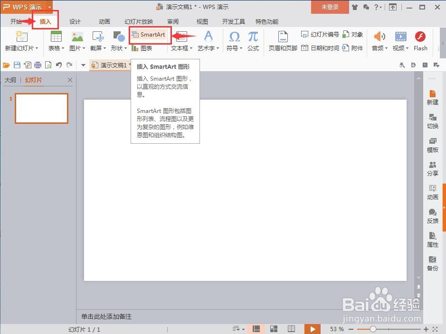Open the 模板 template sidebar panel
Screen dimensions: 446x334
tap(432, 145)
